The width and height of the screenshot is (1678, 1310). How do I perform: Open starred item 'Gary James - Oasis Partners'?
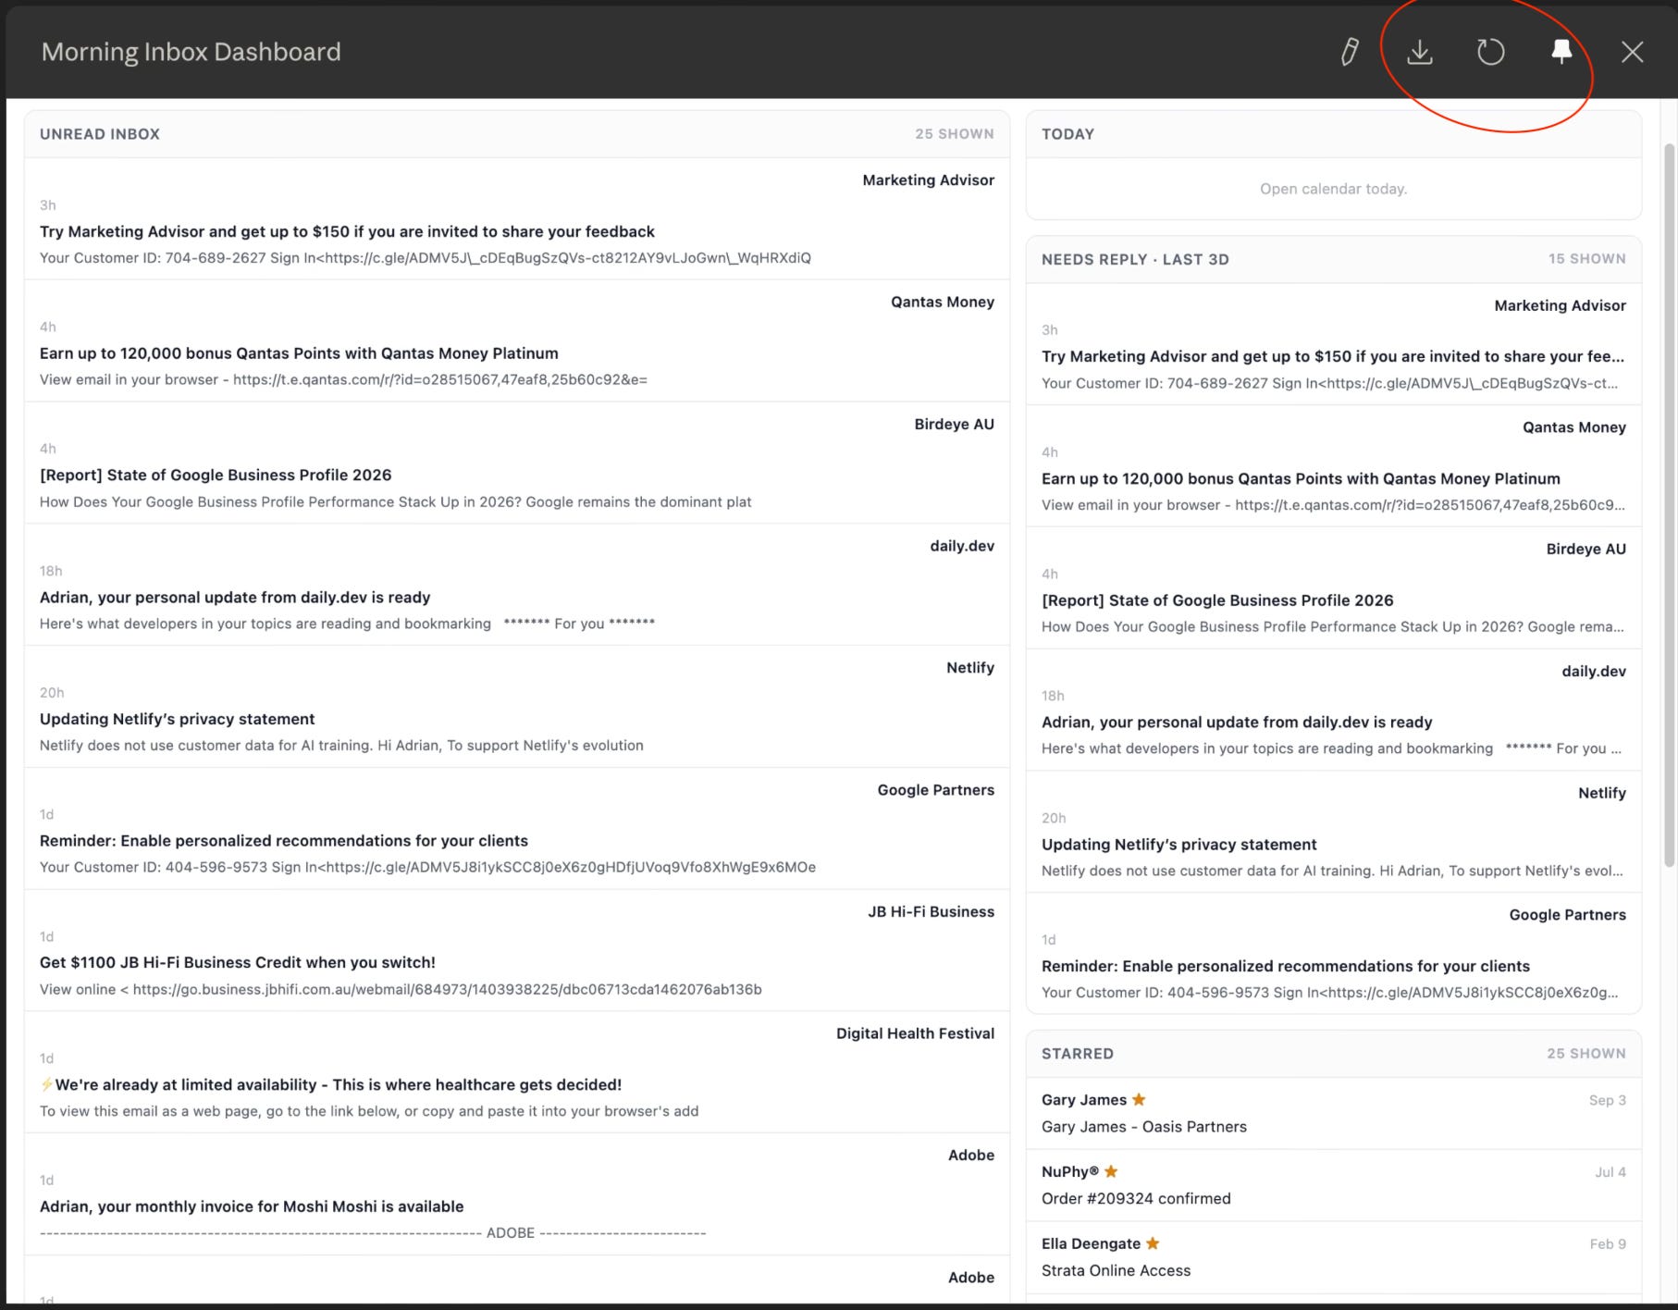pos(1144,1127)
